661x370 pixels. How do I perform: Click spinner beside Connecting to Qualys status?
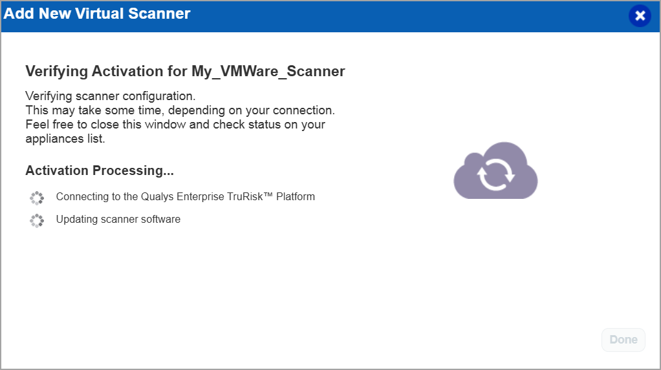(37, 197)
